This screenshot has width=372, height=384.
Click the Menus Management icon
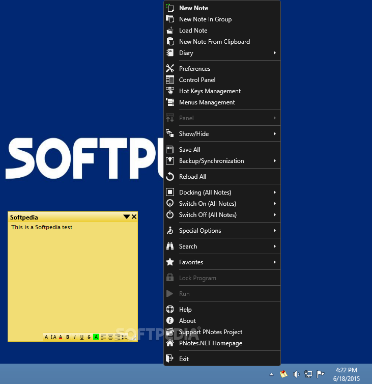(x=170, y=102)
